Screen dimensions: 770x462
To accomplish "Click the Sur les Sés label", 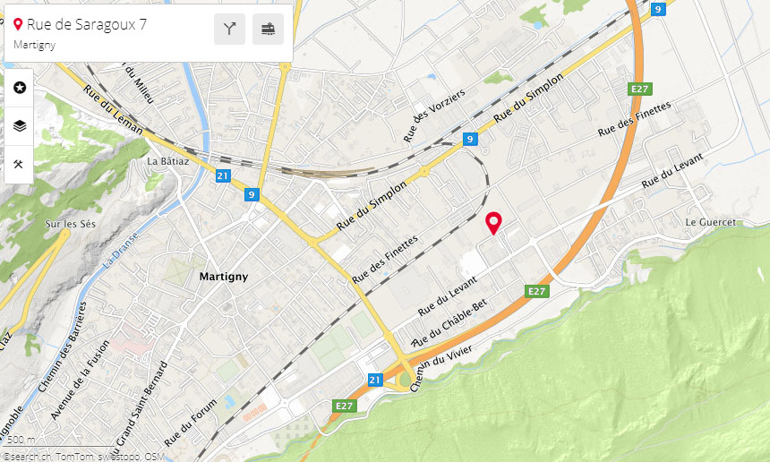I will (x=70, y=224).
